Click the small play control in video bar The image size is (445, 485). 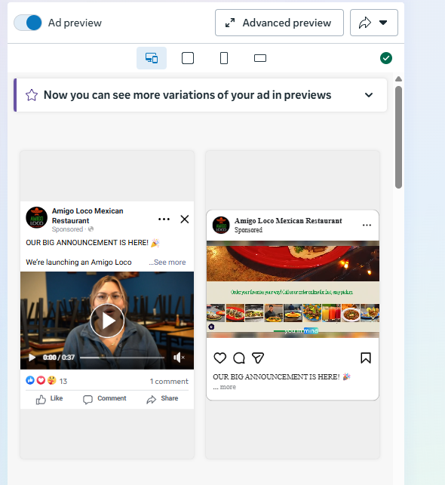point(32,358)
